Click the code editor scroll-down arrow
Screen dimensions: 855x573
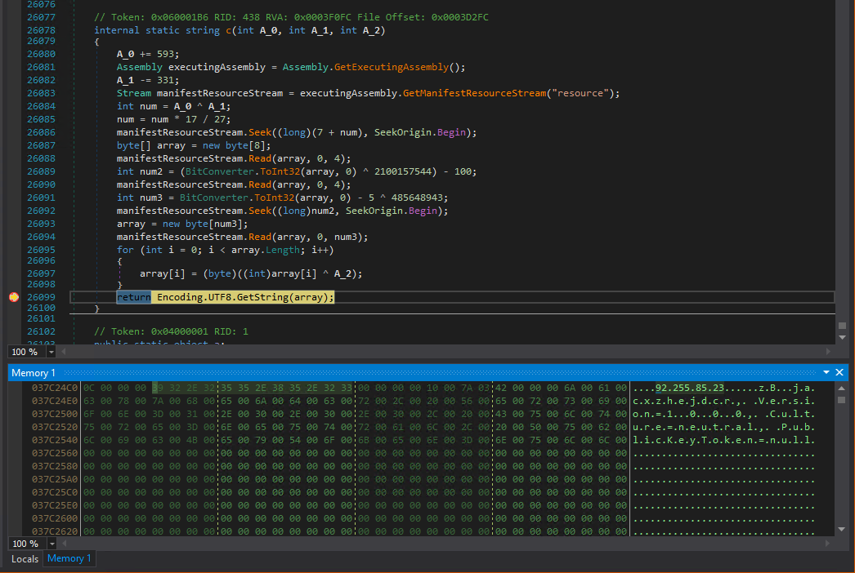pyautogui.click(x=843, y=338)
